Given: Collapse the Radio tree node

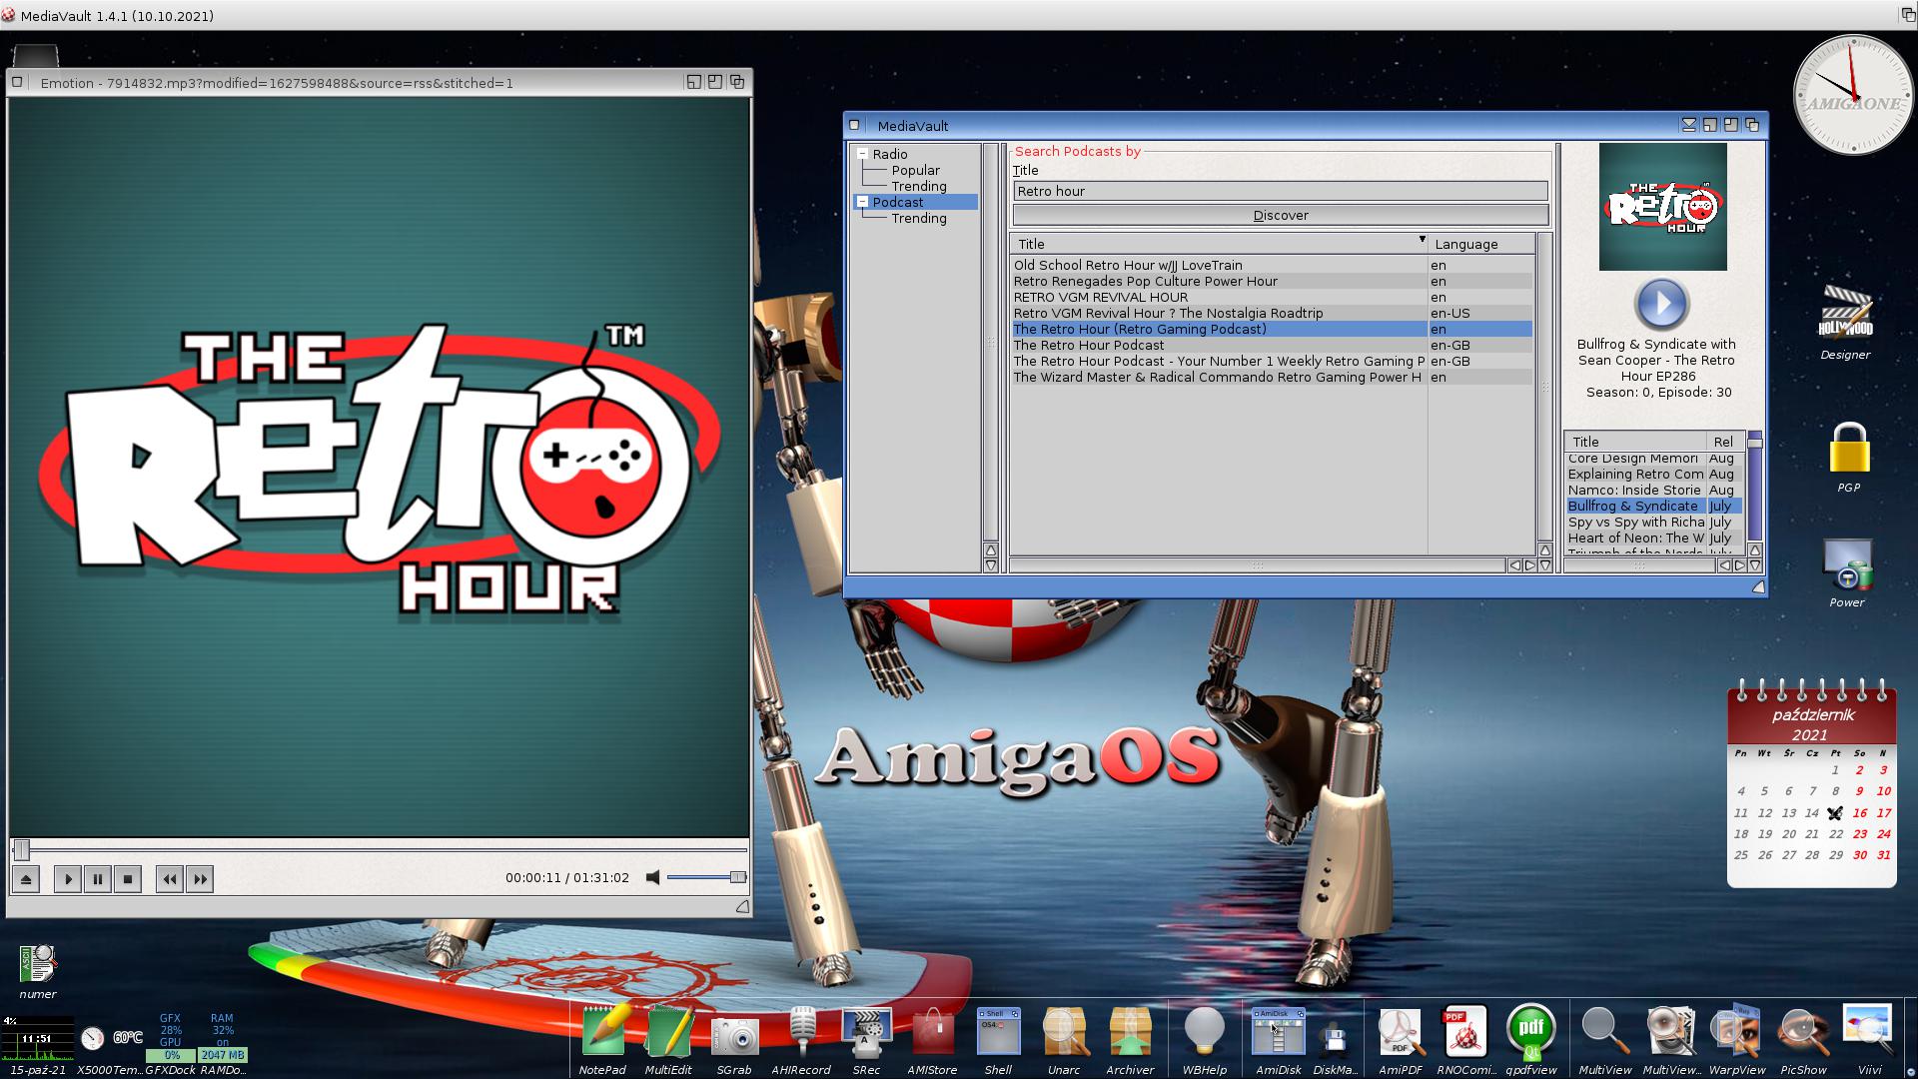Looking at the screenshot, I should tap(862, 154).
